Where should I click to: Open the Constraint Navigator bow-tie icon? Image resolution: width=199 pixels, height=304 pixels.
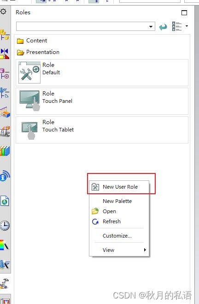coord(5,54)
